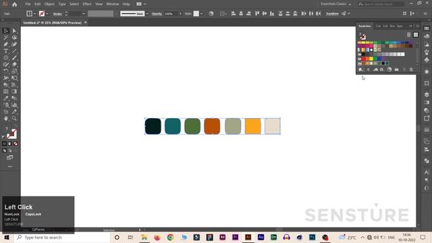Click Delete Swatch trash icon
The image size is (432, 243).
tap(411, 70)
